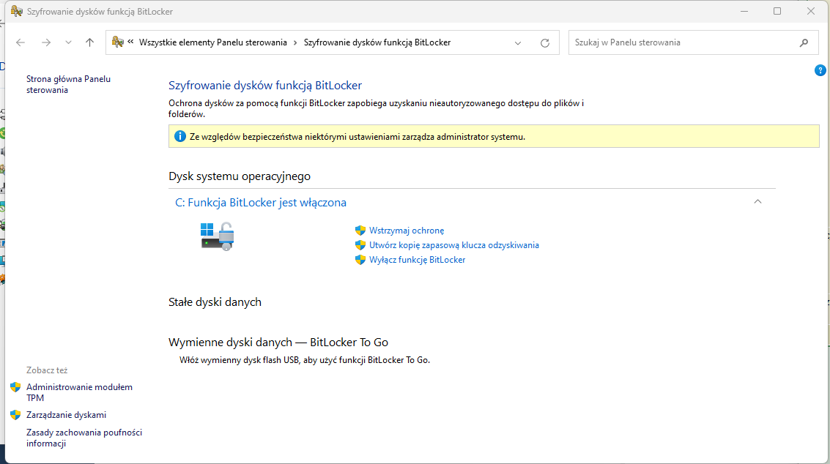Open the address bar history dropdown
The width and height of the screenshot is (830, 464).
click(x=518, y=43)
